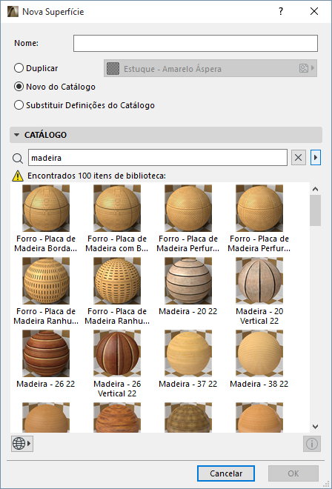Click the info button at bottom right
This screenshot has width=332, height=489.
pyautogui.click(x=312, y=443)
